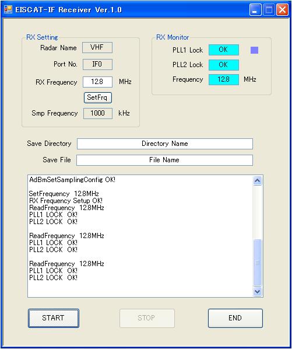
Task: Click the application icon in title bar
Action: [8, 9]
